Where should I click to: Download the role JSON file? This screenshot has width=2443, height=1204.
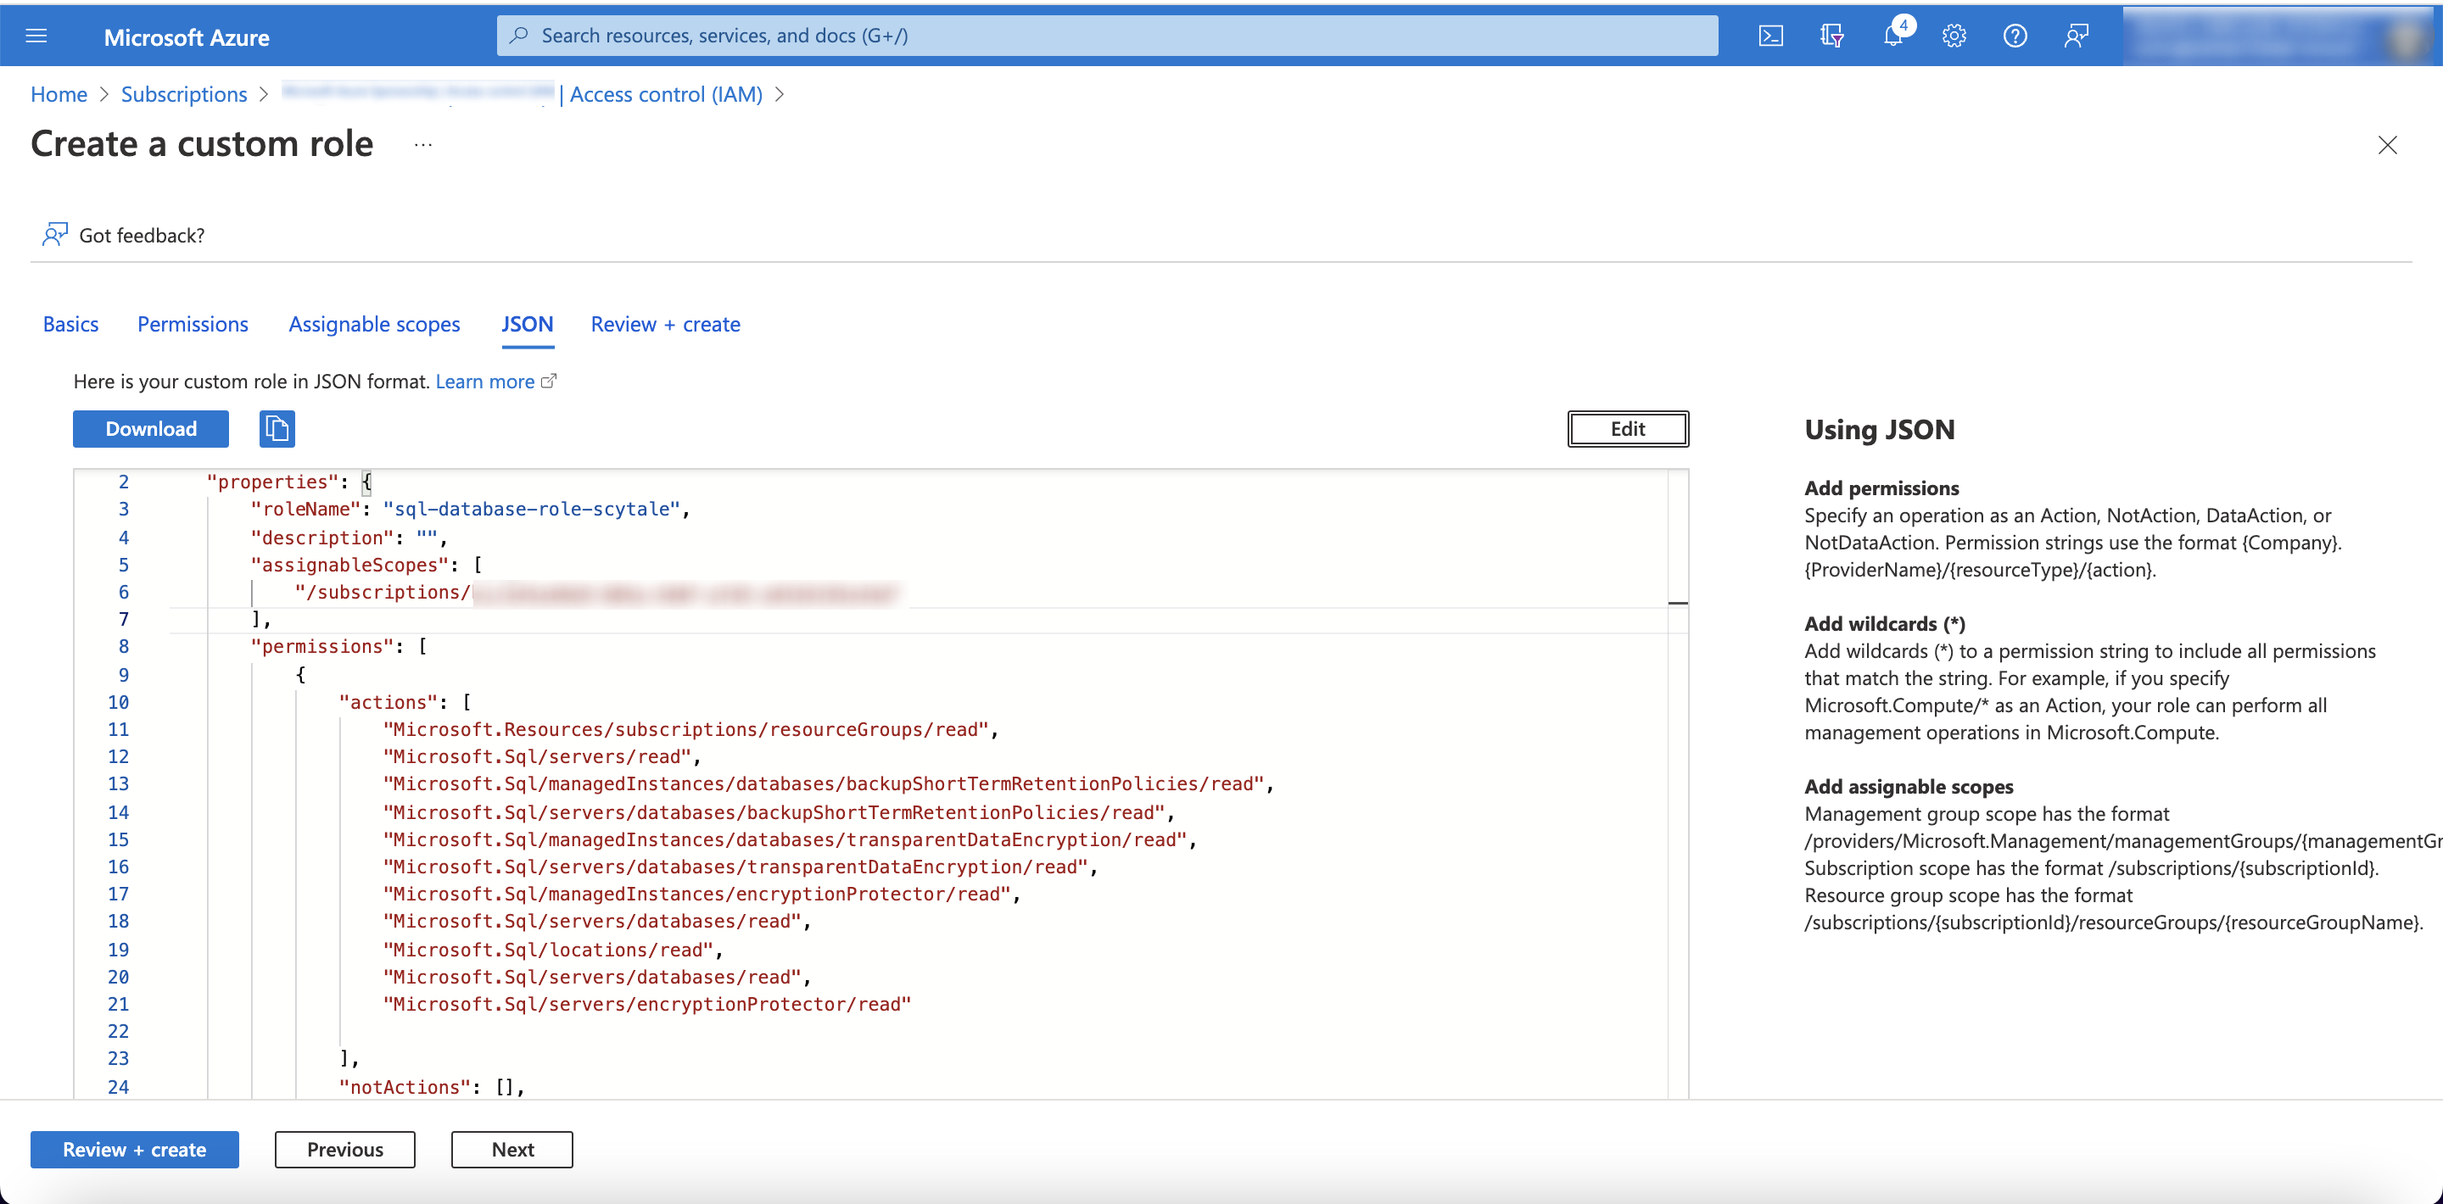tap(151, 428)
